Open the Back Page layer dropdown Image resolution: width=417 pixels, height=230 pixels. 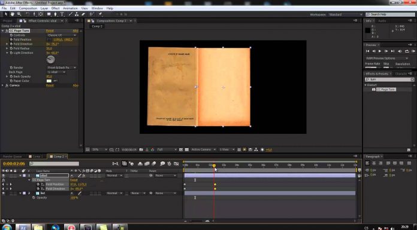(x=56, y=72)
